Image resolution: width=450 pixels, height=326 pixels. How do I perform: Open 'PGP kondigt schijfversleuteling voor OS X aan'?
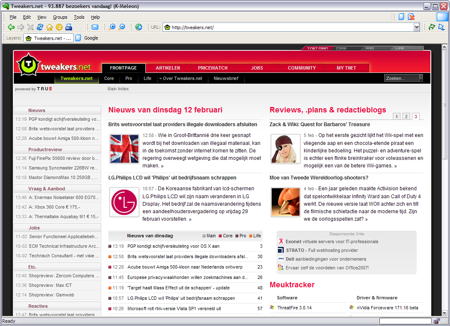click(x=173, y=246)
